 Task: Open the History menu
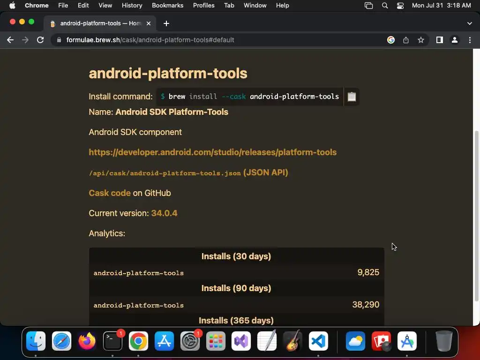point(132,6)
